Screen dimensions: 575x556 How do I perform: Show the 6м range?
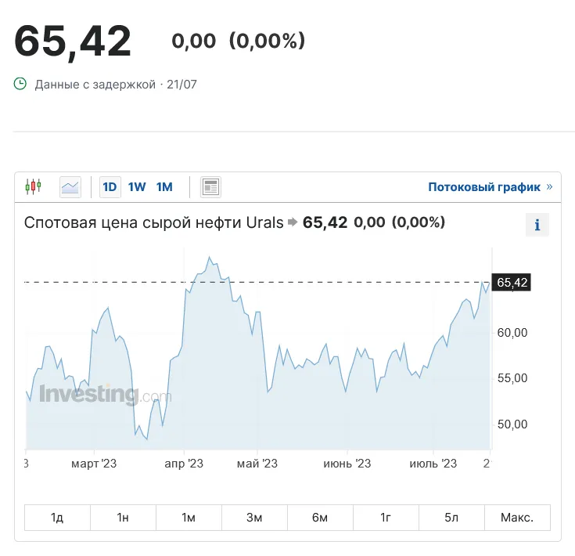click(x=320, y=518)
